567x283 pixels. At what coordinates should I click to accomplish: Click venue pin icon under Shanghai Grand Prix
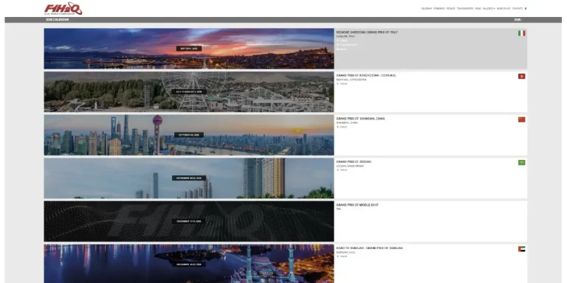[337, 127]
